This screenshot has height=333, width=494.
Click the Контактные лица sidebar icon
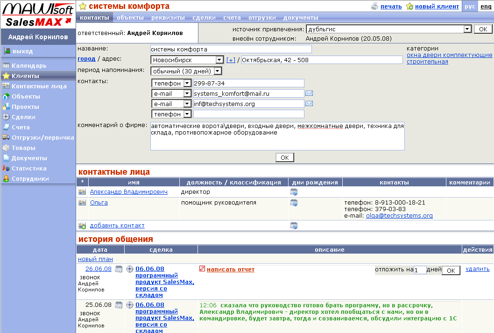6,86
